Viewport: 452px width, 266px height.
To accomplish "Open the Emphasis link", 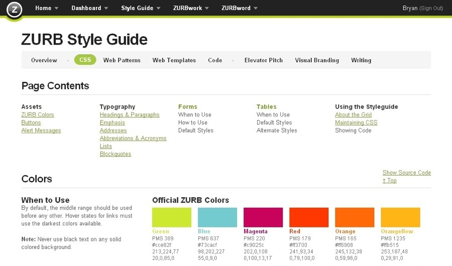I will (x=112, y=122).
